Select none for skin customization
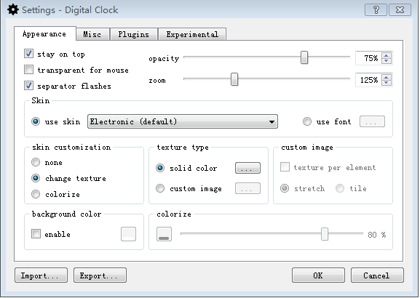This screenshot has width=420, height=298. [x=36, y=162]
